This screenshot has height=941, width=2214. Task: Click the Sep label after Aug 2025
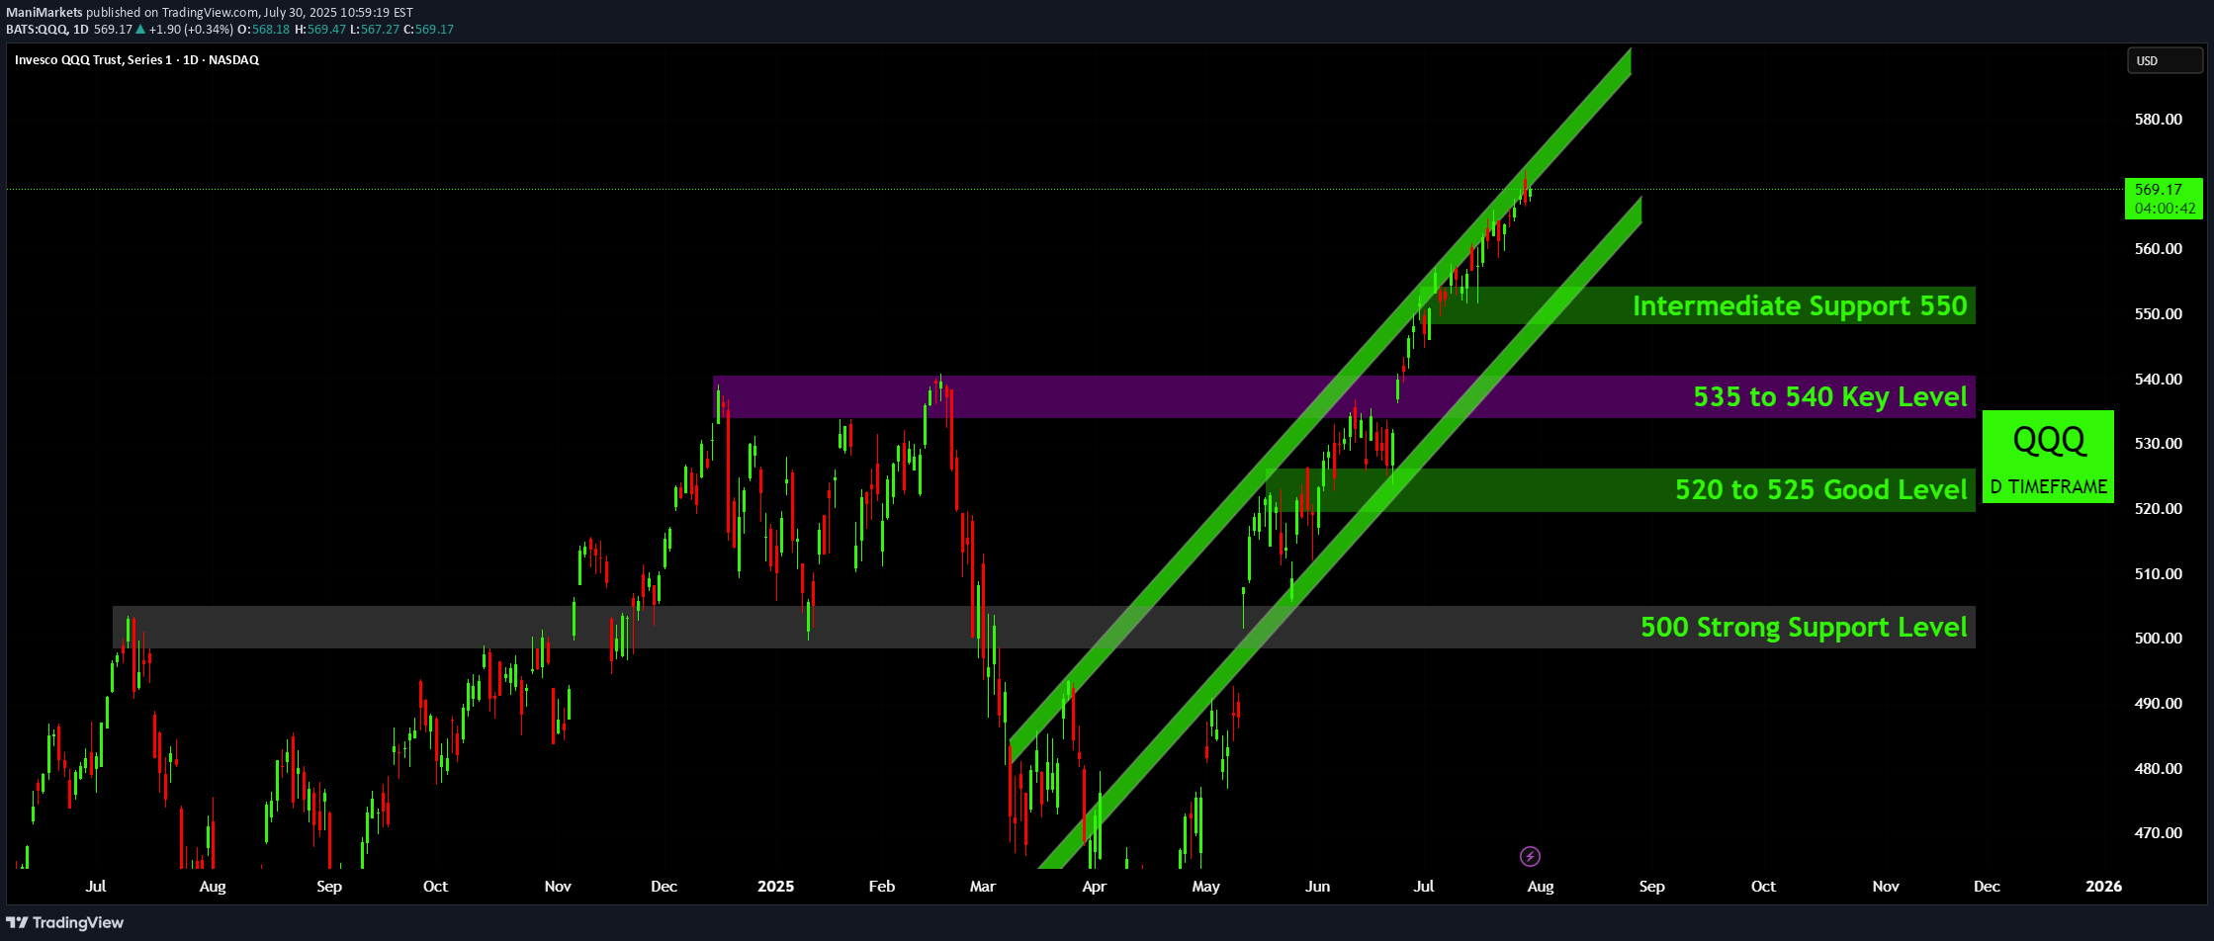click(x=1651, y=887)
